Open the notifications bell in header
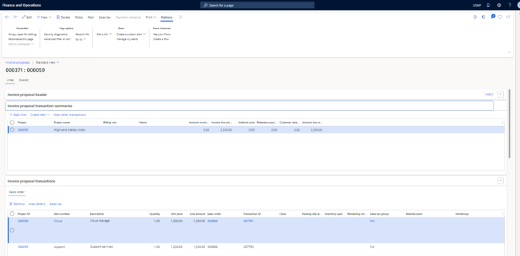520x256 pixels. [x=488, y=5]
